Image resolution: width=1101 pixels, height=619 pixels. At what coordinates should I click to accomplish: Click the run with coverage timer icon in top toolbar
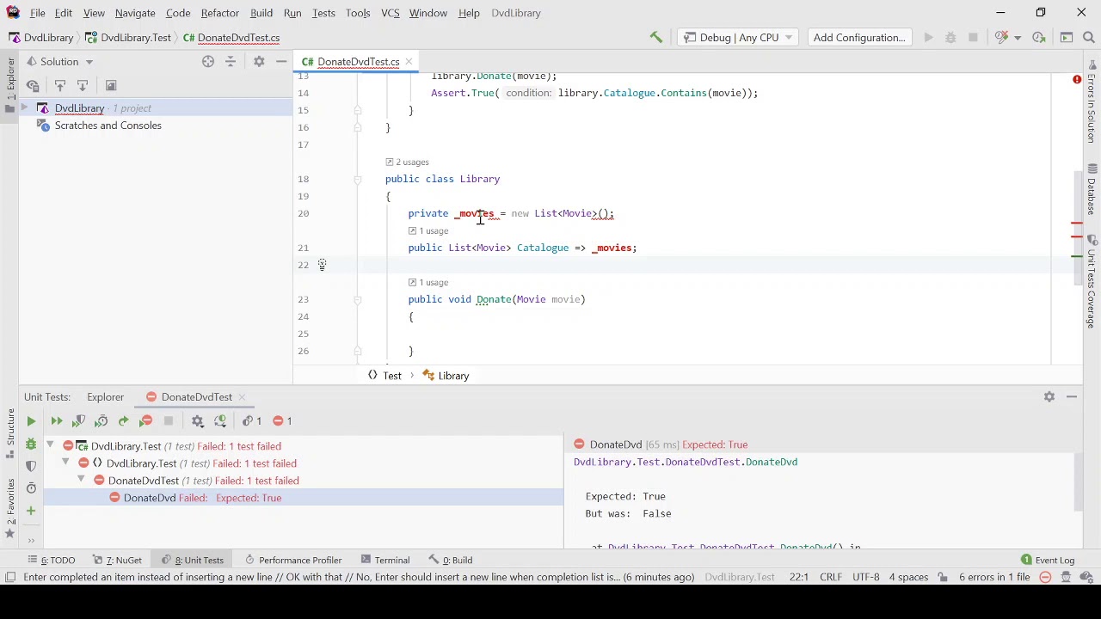(1038, 37)
